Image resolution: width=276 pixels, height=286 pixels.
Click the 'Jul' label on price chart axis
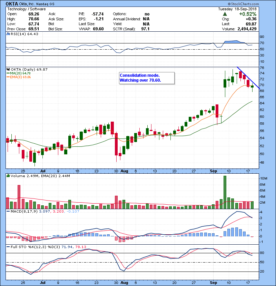coord(42,171)
